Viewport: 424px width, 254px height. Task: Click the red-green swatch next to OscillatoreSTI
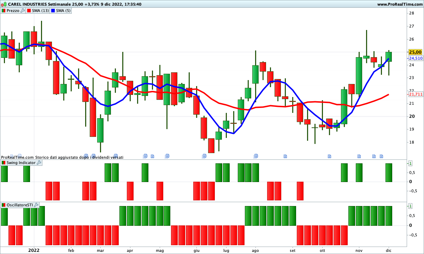[4, 205]
